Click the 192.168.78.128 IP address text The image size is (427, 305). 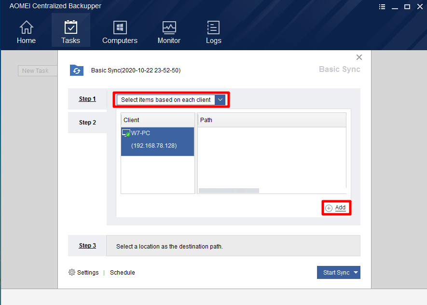pos(154,145)
